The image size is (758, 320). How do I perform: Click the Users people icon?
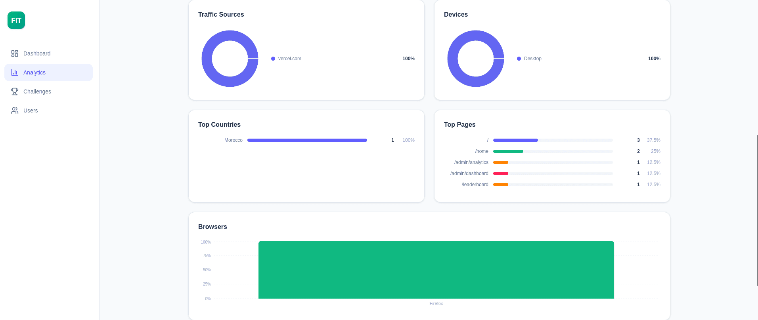(x=15, y=110)
